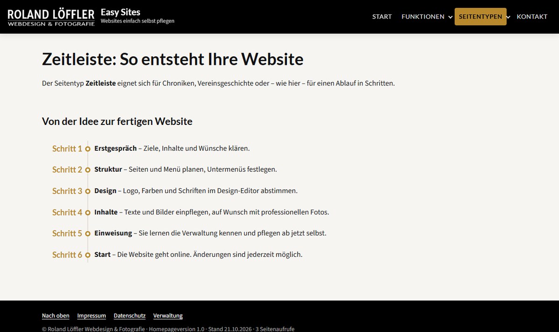Expand the FUNKTIONEN submenu chevron
This screenshot has width=559, height=332.
click(x=450, y=17)
